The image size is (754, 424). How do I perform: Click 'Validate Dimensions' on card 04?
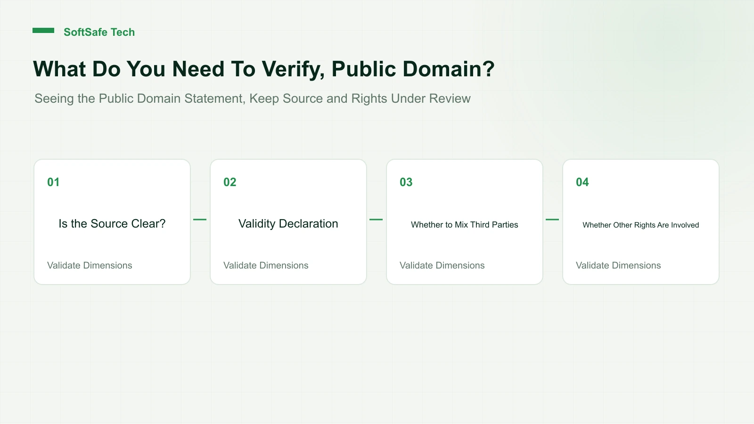(618, 265)
